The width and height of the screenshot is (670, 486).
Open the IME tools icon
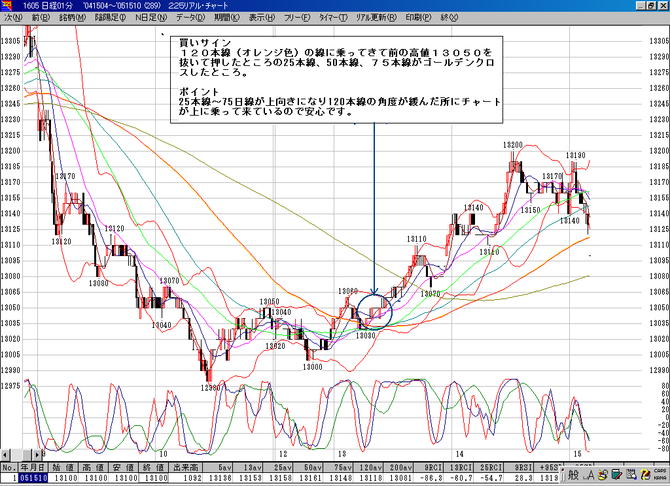click(x=601, y=474)
